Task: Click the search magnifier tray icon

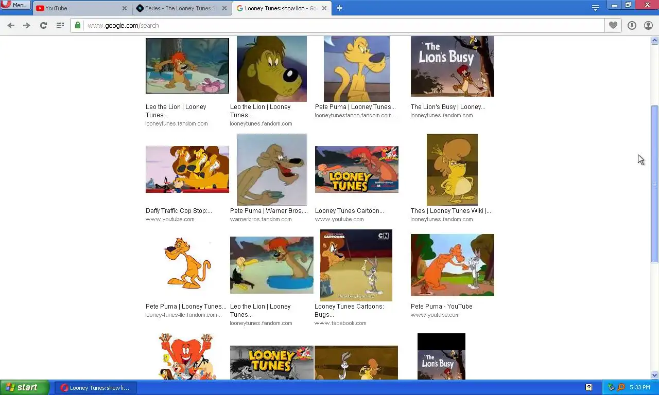Action: pos(621,387)
